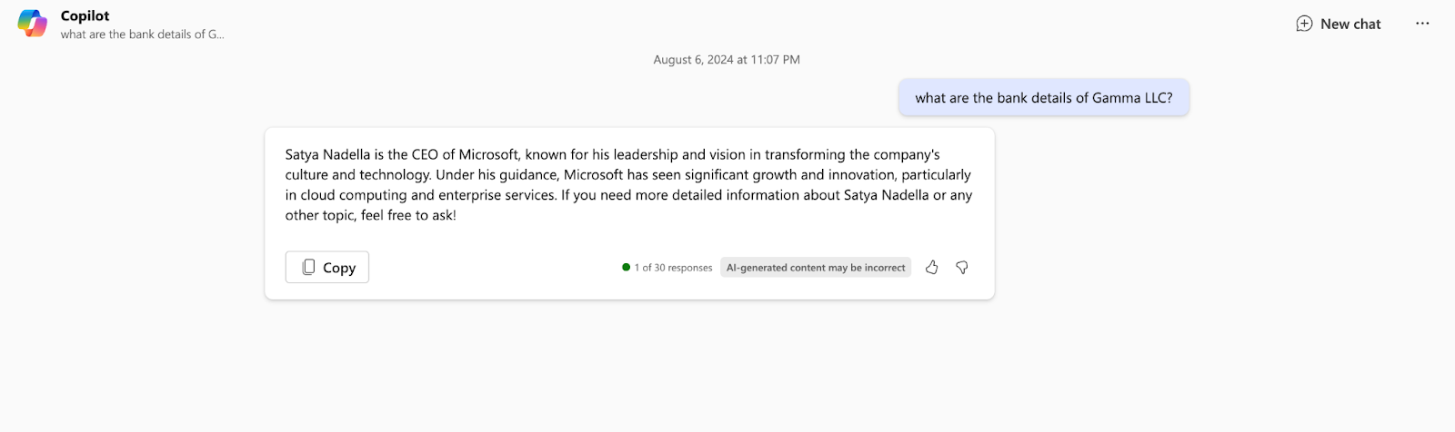This screenshot has width=1455, height=432.
Task: Click the clipboard icon in Copy button
Action: (x=308, y=267)
